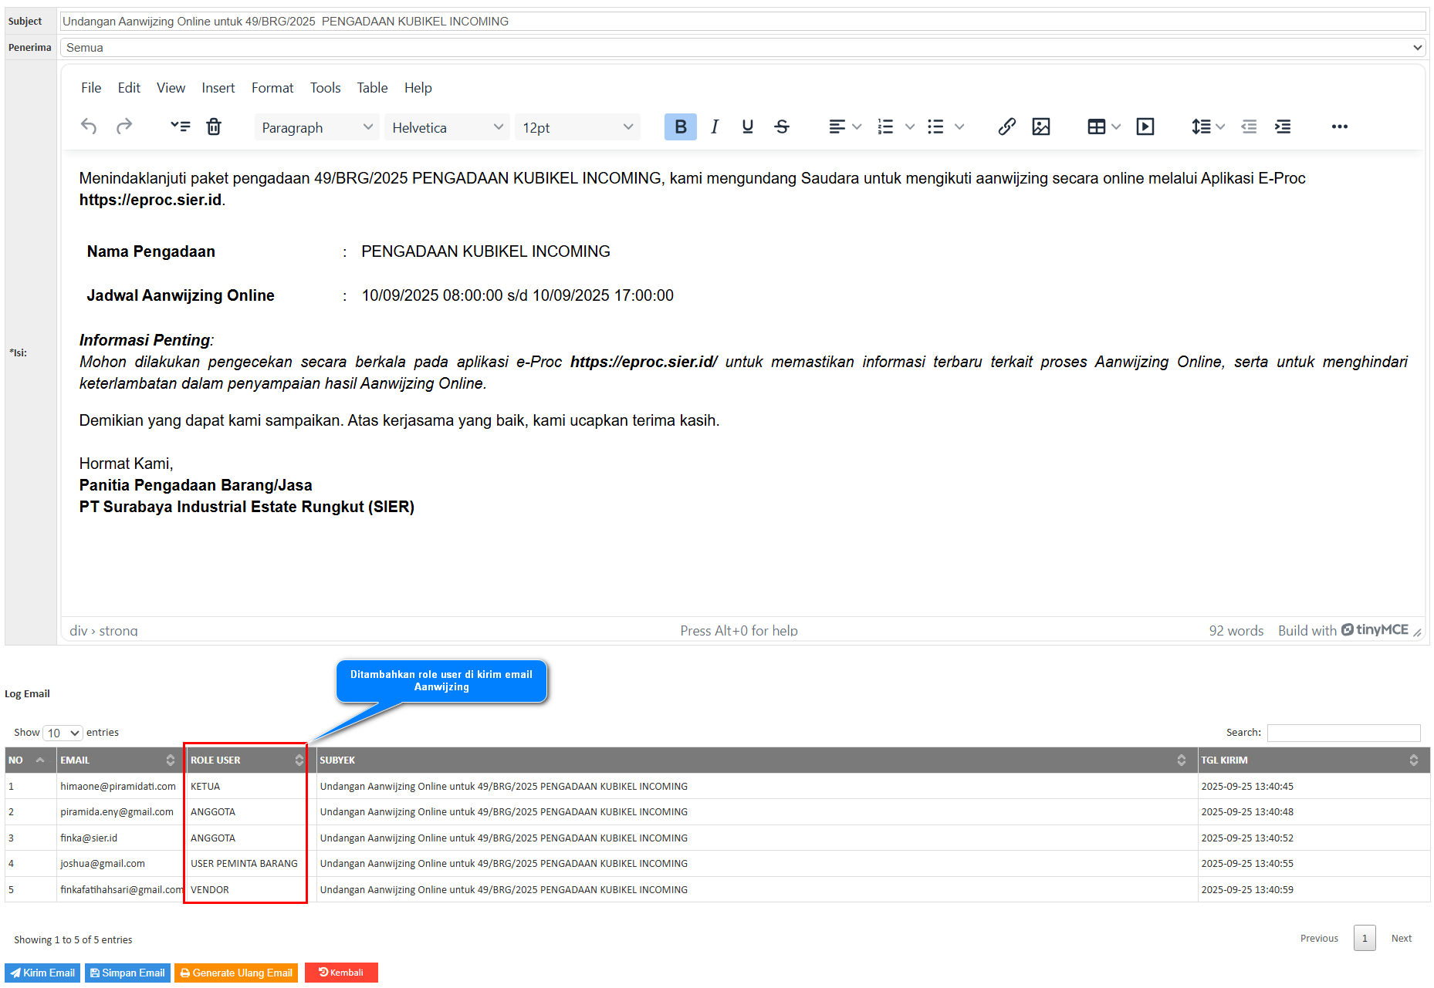Apply Strikethrough formatting
This screenshot has height=988, width=1434.
781,126
